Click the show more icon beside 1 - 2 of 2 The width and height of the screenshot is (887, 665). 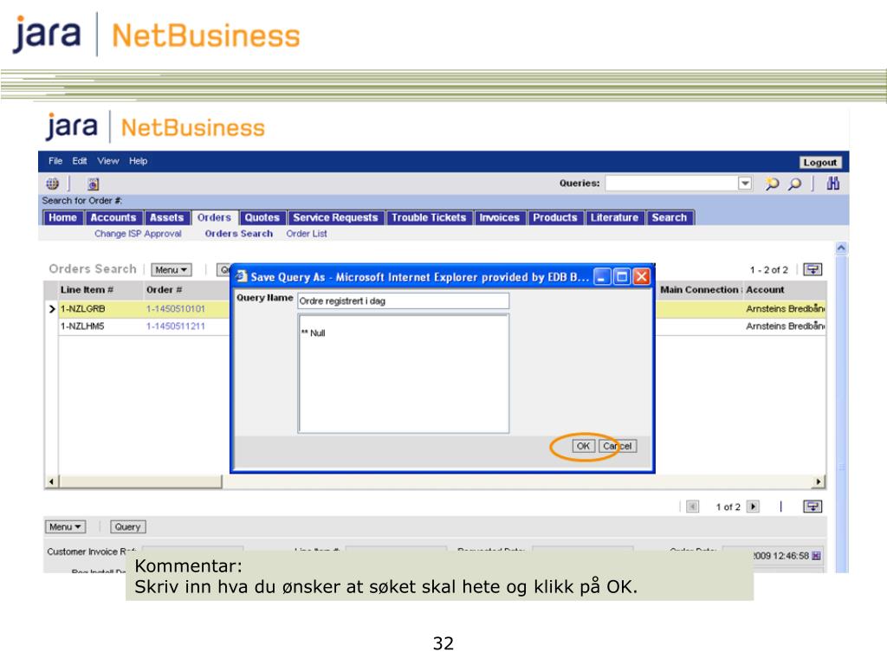[x=813, y=270]
